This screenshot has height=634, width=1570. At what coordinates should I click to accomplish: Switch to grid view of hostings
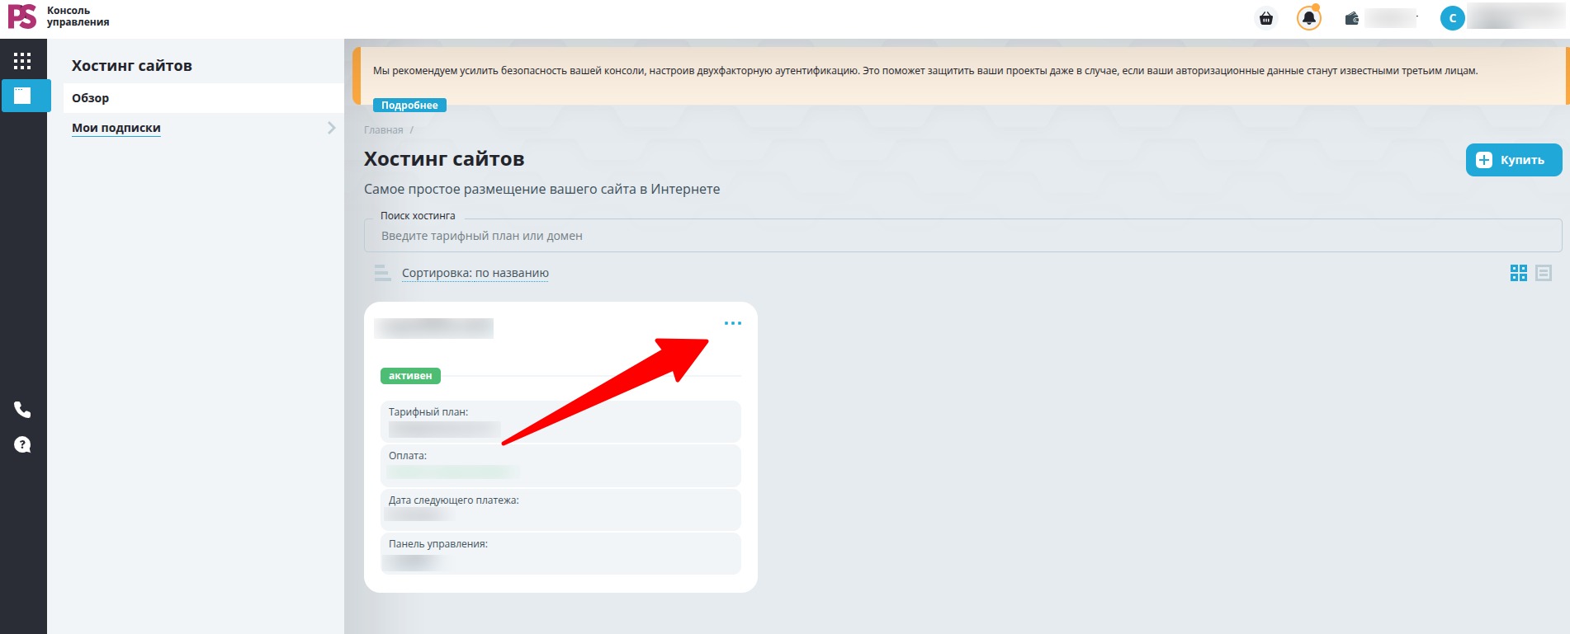coord(1519,273)
